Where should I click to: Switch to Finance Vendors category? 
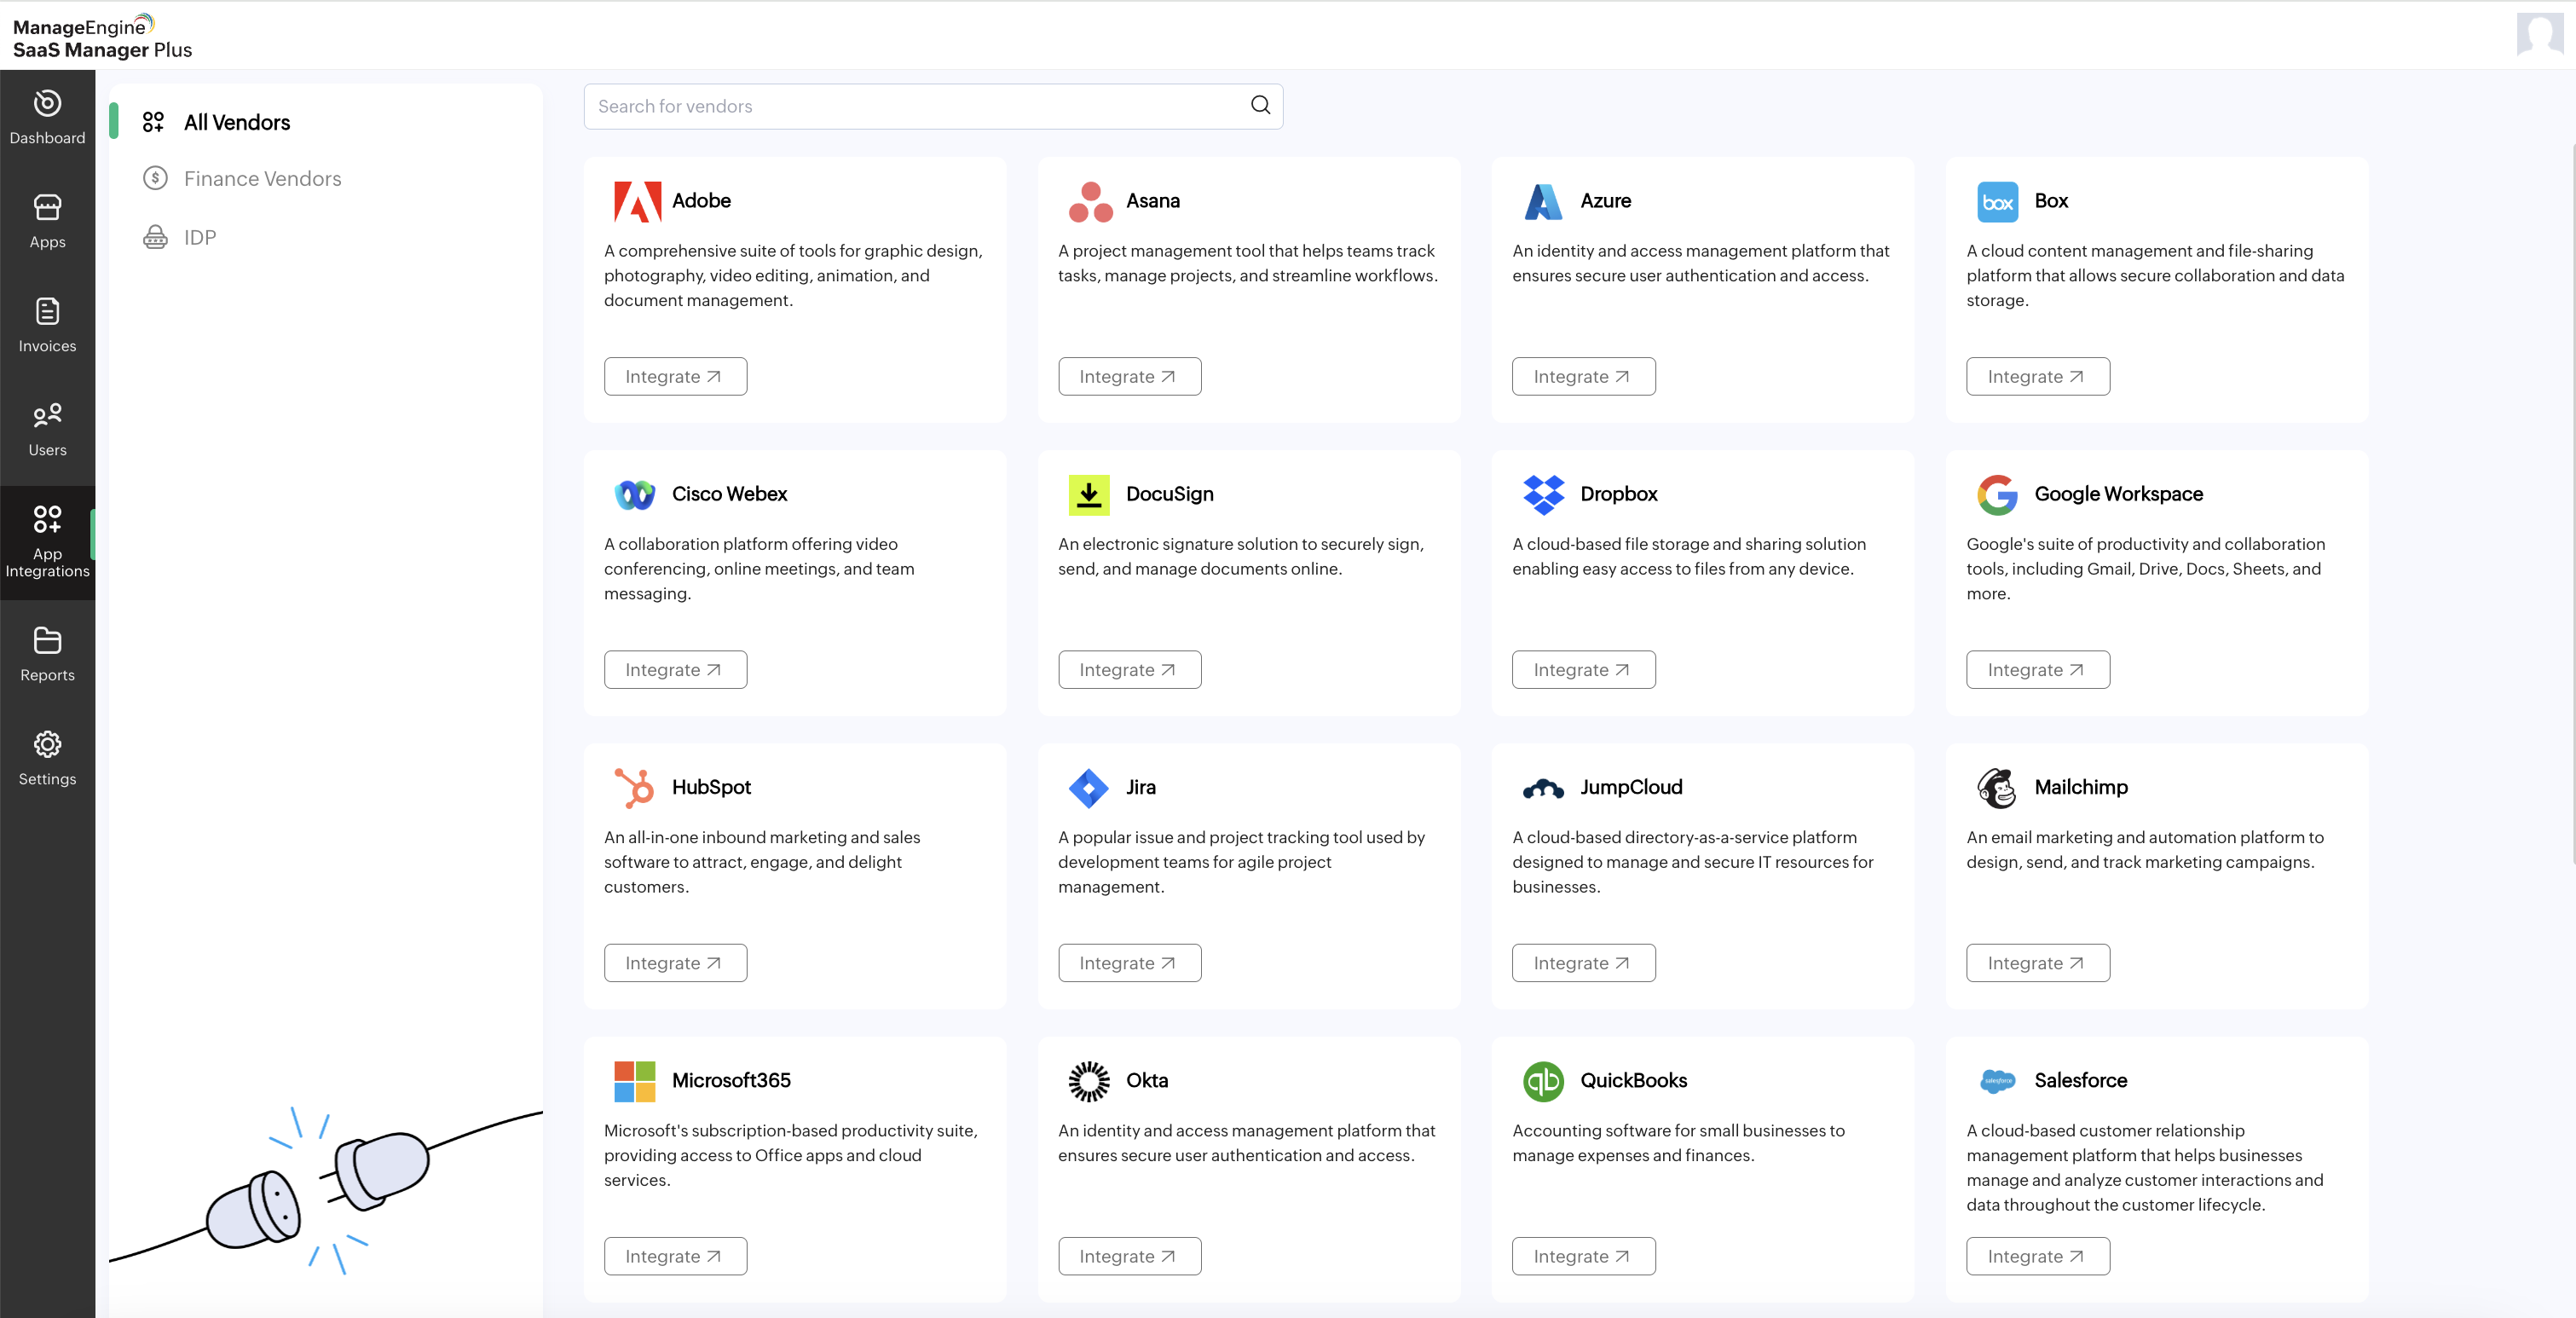click(x=261, y=178)
